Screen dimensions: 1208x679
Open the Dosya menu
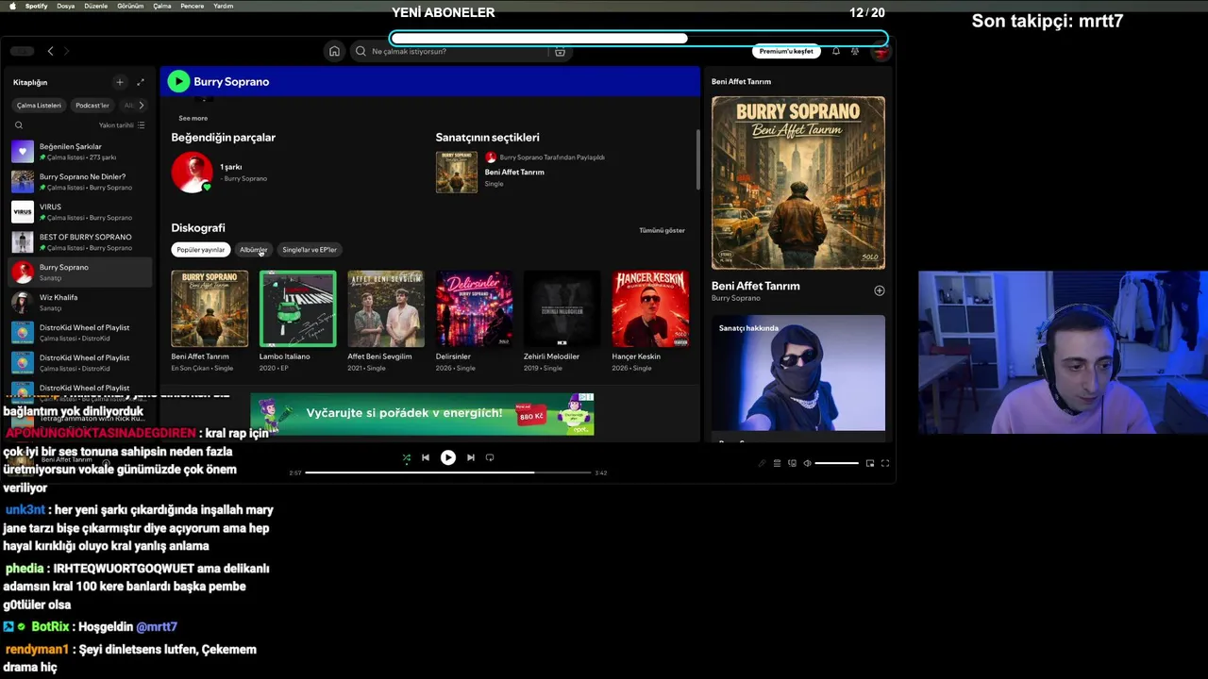click(x=65, y=6)
